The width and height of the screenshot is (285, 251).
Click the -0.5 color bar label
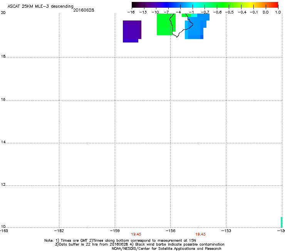pos(230,12)
